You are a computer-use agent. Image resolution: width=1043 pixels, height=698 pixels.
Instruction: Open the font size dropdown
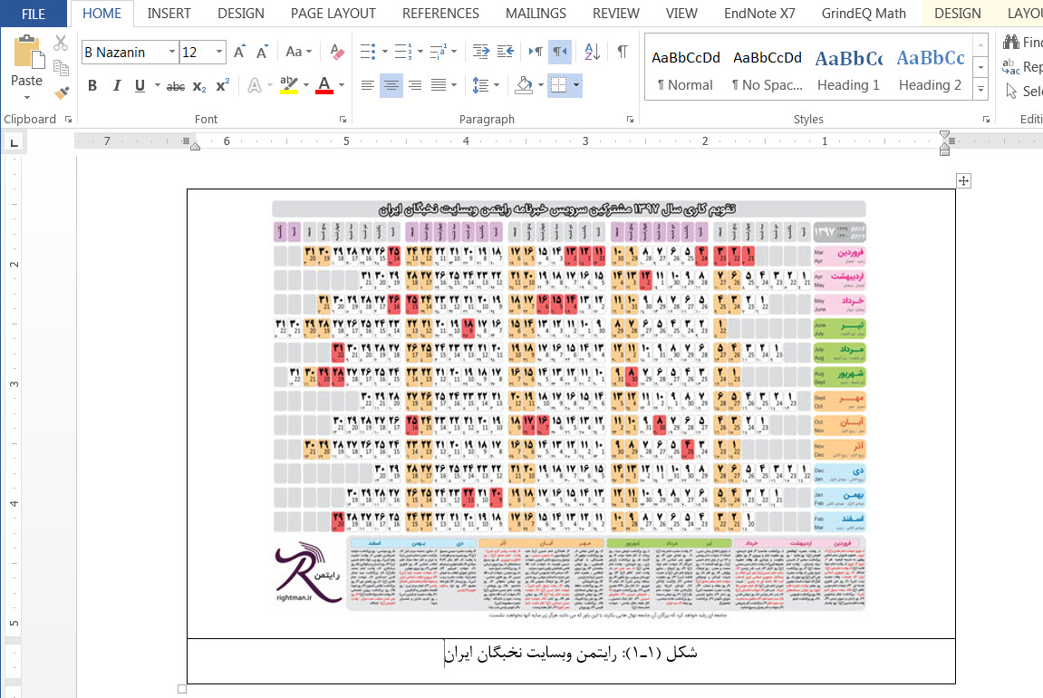[219, 53]
